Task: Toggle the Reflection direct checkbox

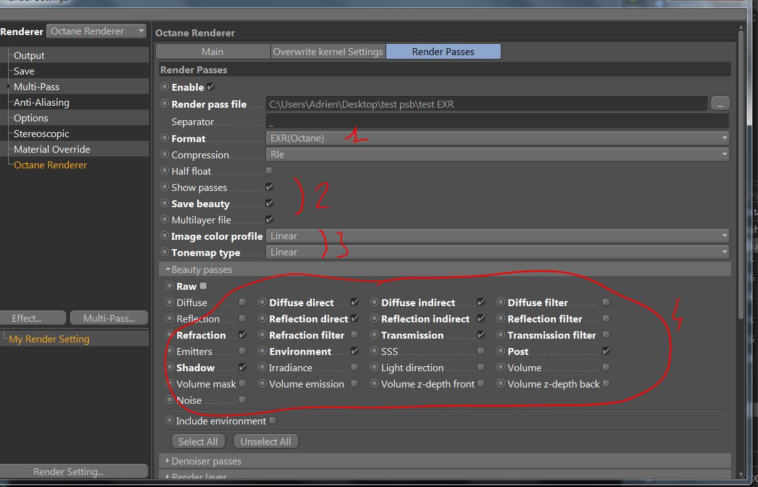Action: click(355, 318)
